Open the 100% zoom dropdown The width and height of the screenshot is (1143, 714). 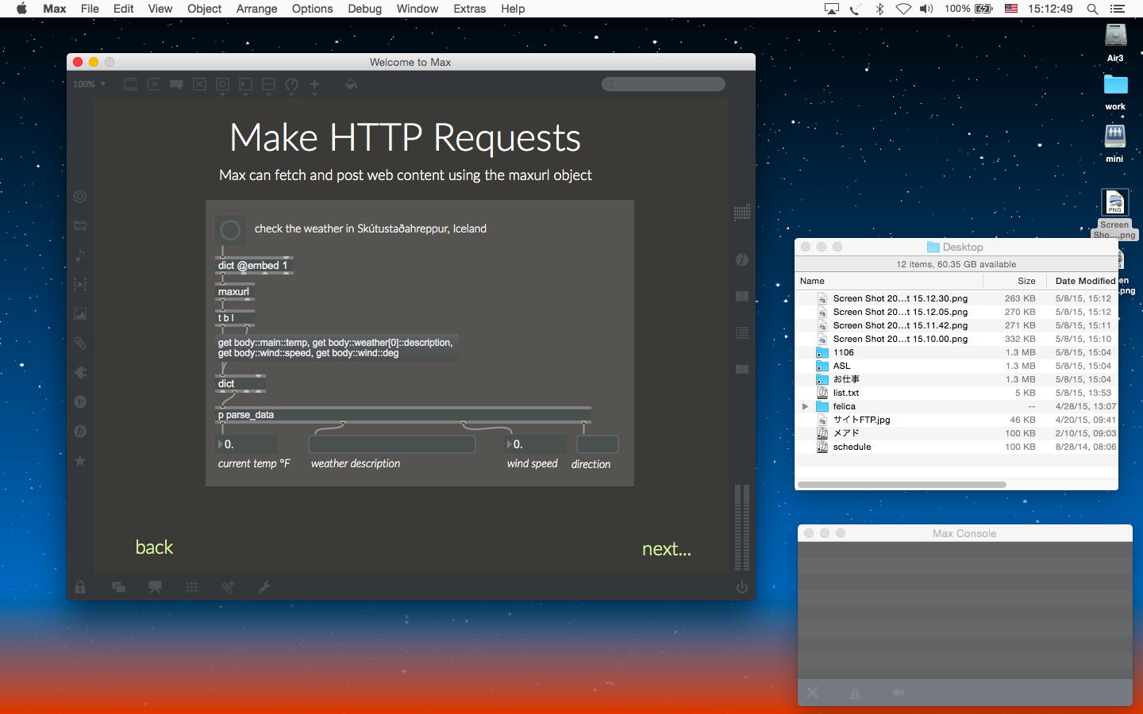(x=89, y=84)
